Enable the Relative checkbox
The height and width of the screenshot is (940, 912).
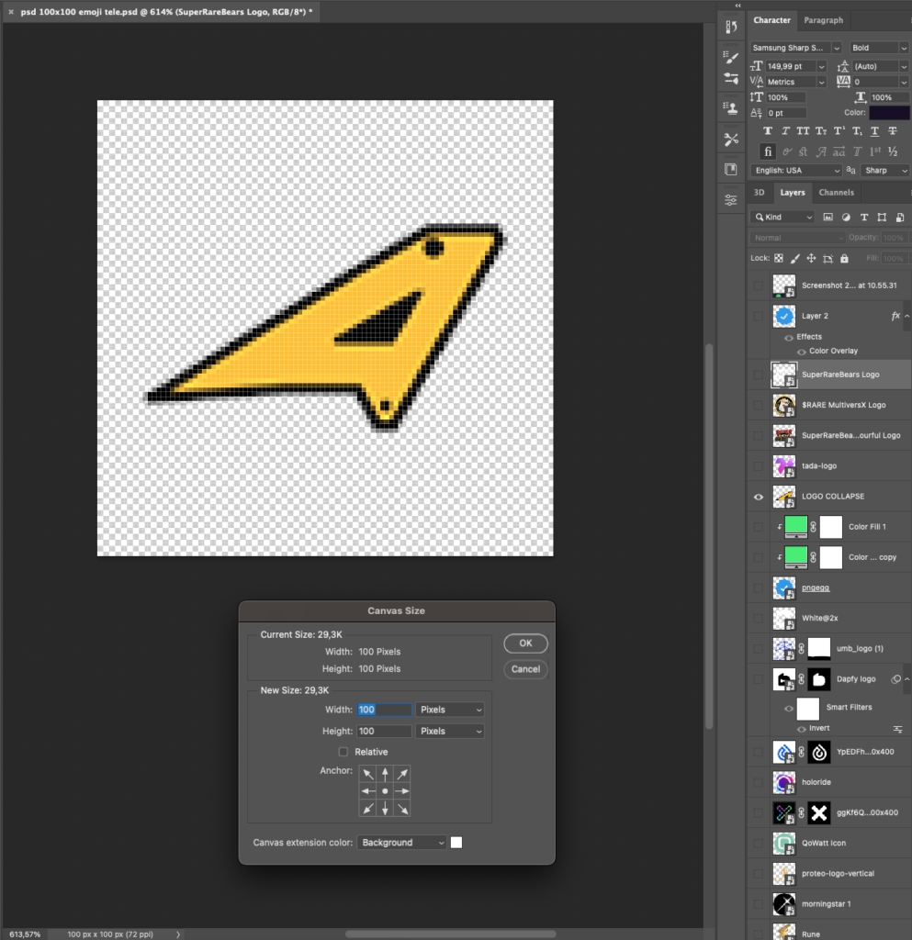click(x=343, y=752)
